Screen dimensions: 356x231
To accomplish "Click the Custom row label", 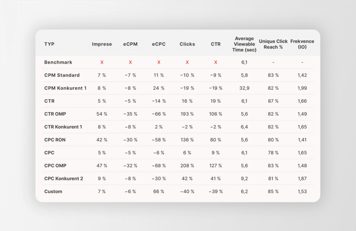I will pyautogui.click(x=53, y=191).
